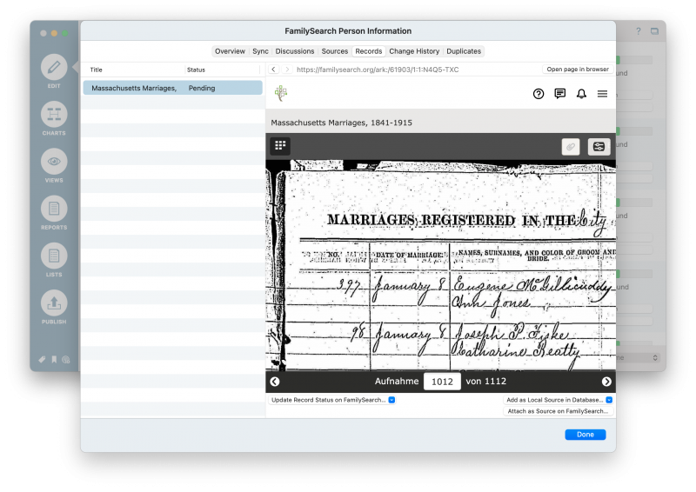This screenshot has width=696, height=492.
Task: Select the Records tab
Action: pos(368,51)
